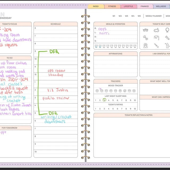Tap the 'ops review' schedule note

point(56,71)
